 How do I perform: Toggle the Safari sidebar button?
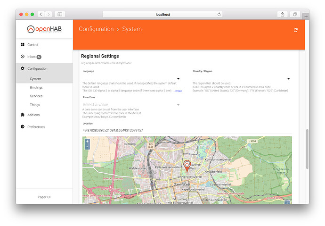coord(60,14)
